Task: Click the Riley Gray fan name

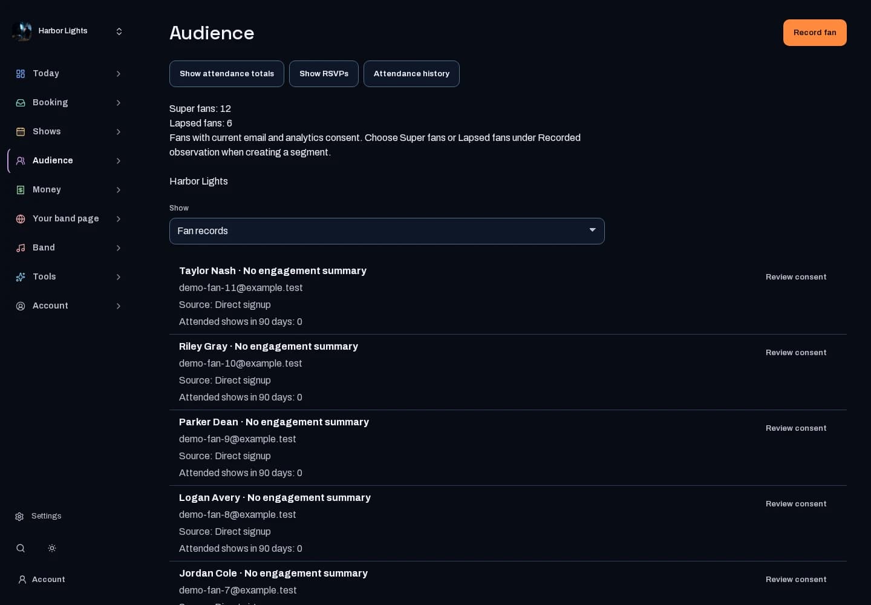Action: point(203,347)
